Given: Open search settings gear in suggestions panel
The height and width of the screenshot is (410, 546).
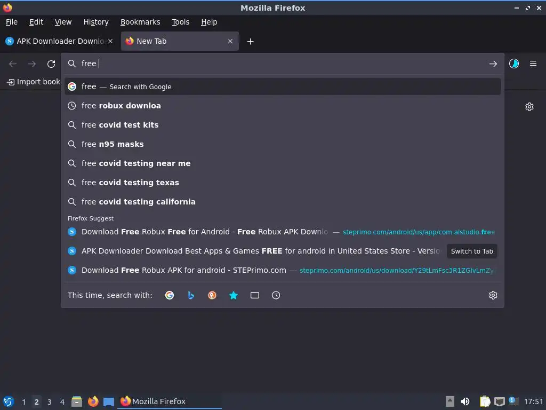Looking at the screenshot, I should (x=493, y=295).
